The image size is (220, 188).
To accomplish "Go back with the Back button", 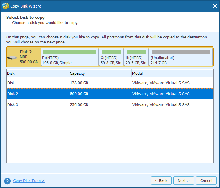I will pyautogui.click(x=161, y=180).
